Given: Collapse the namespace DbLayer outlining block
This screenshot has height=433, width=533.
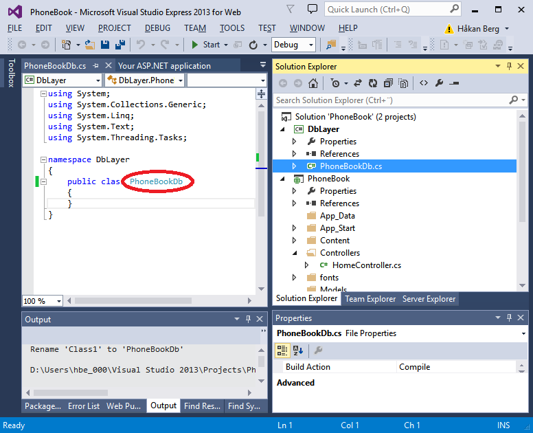Looking at the screenshot, I should coord(43,159).
